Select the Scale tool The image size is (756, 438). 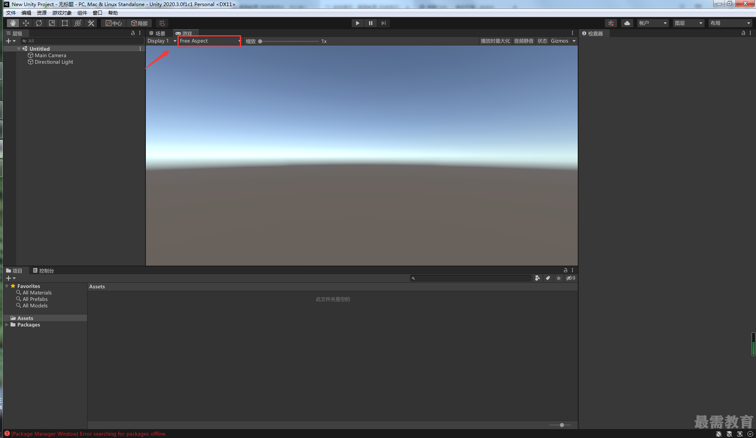(x=52, y=23)
